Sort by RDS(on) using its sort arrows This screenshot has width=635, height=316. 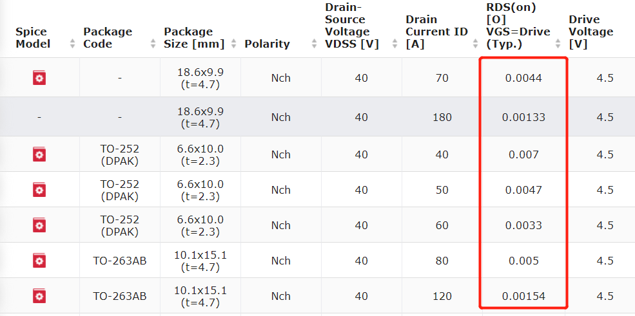coord(558,44)
